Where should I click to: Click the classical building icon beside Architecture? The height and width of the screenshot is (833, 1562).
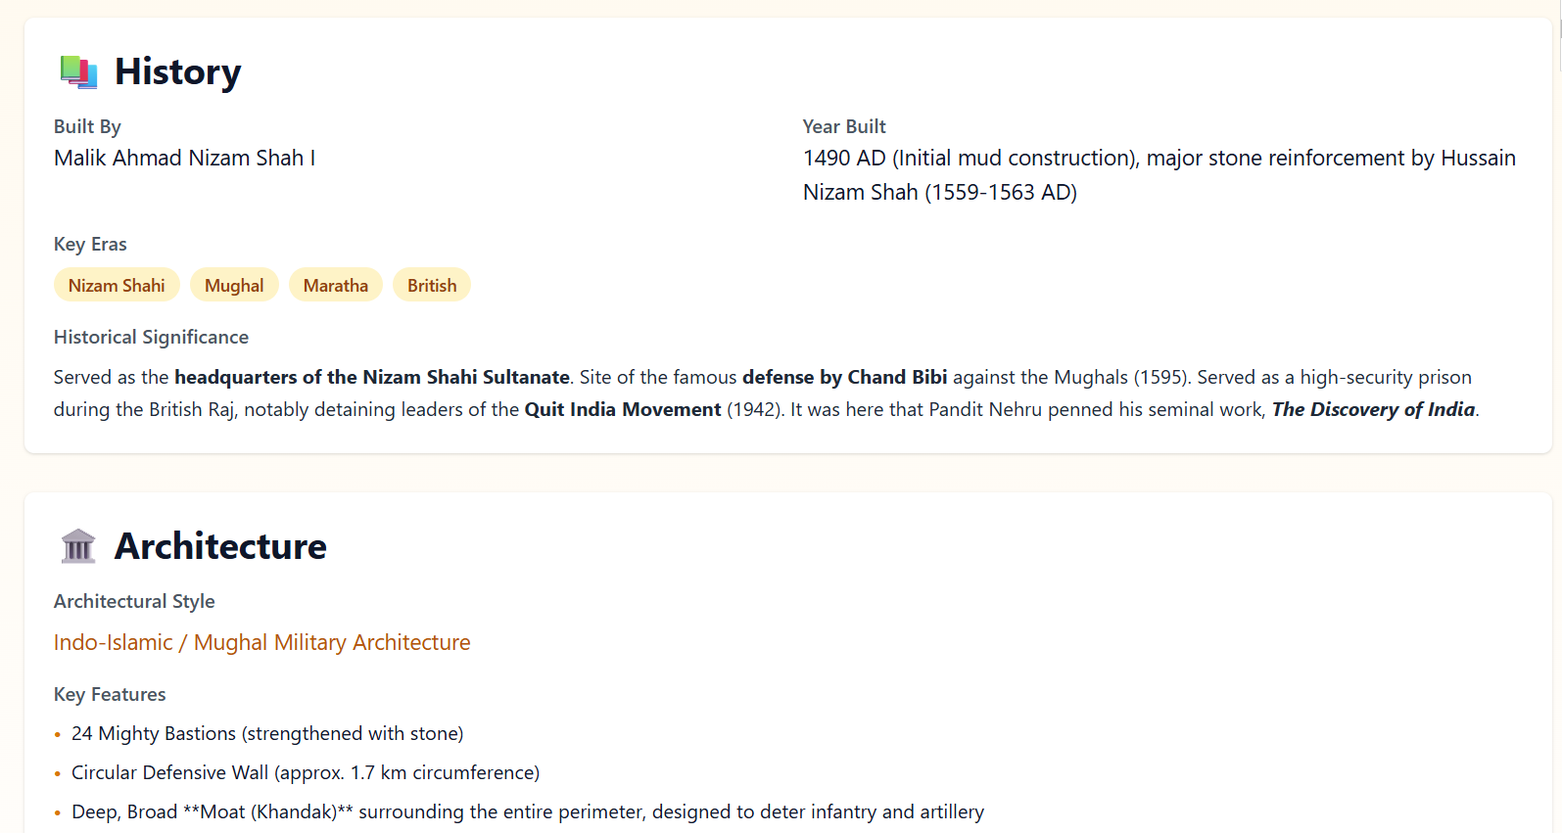pos(78,546)
